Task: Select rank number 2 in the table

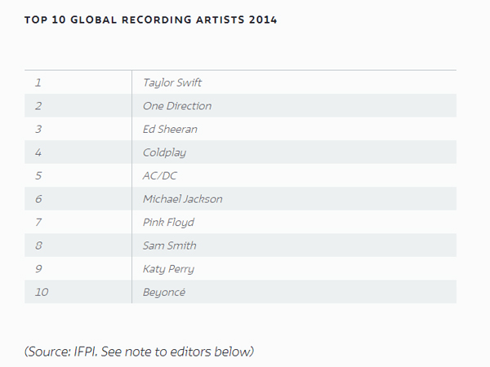Action: pyautogui.click(x=38, y=106)
